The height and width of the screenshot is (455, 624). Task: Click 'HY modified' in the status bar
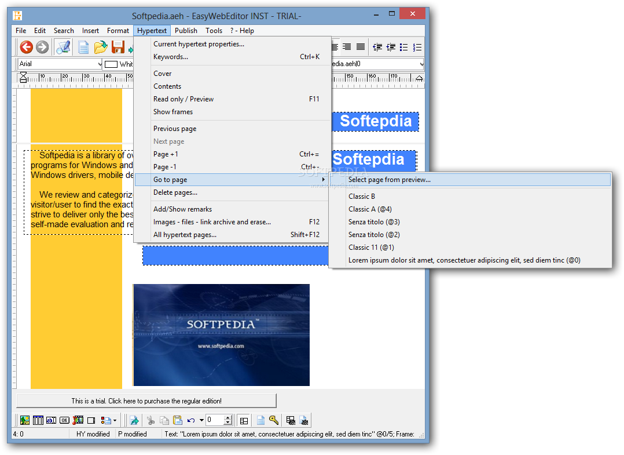[x=93, y=434]
